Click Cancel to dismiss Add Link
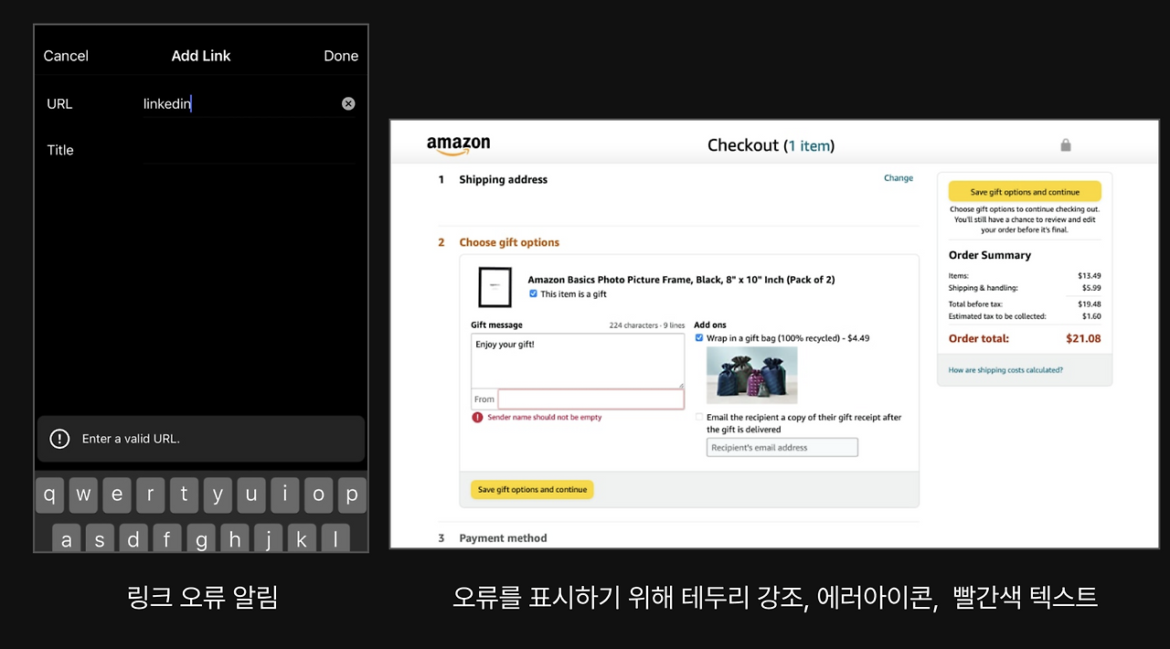Viewport: 1170px width, 649px height. 65,56
